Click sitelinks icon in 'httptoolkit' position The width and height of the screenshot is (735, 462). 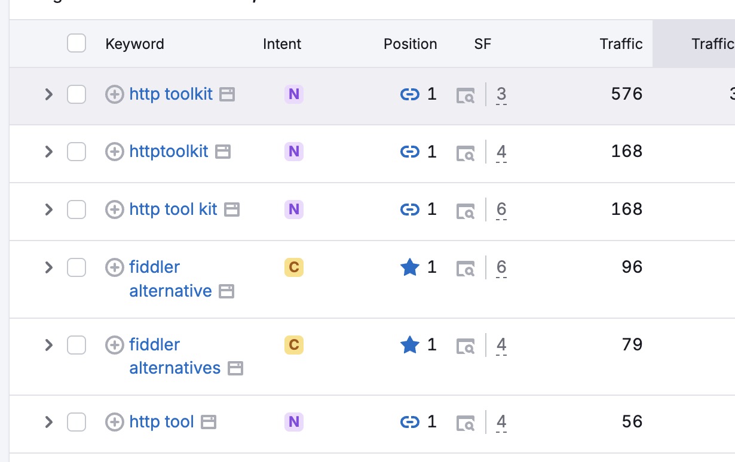pyautogui.click(x=409, y=152)
